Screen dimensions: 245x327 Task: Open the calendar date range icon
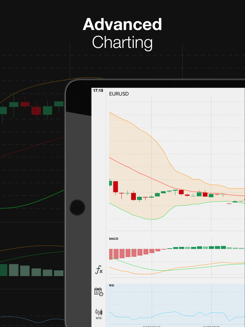coord(99,292)
